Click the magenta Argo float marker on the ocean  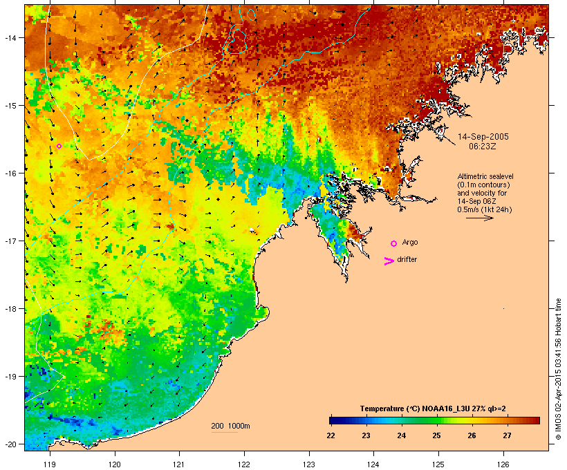pyautogui.click(x=59, y=146)
